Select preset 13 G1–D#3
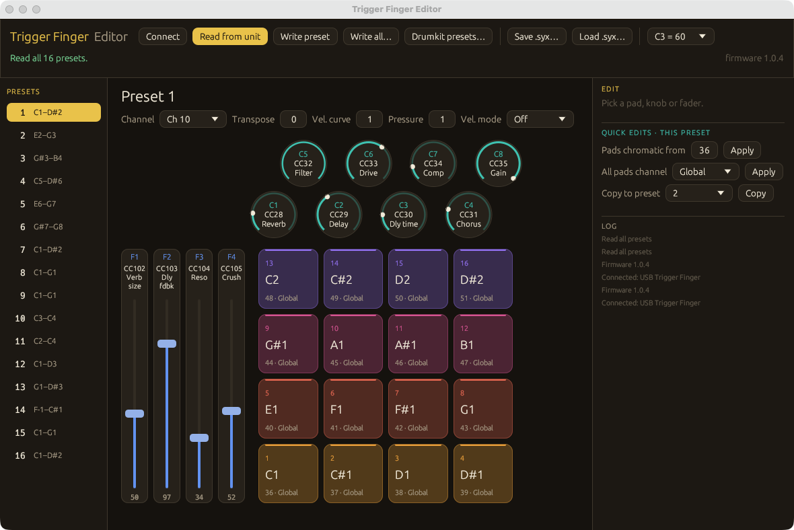The height and width of the screenshot is (530, 794). (x=54, y=387)
